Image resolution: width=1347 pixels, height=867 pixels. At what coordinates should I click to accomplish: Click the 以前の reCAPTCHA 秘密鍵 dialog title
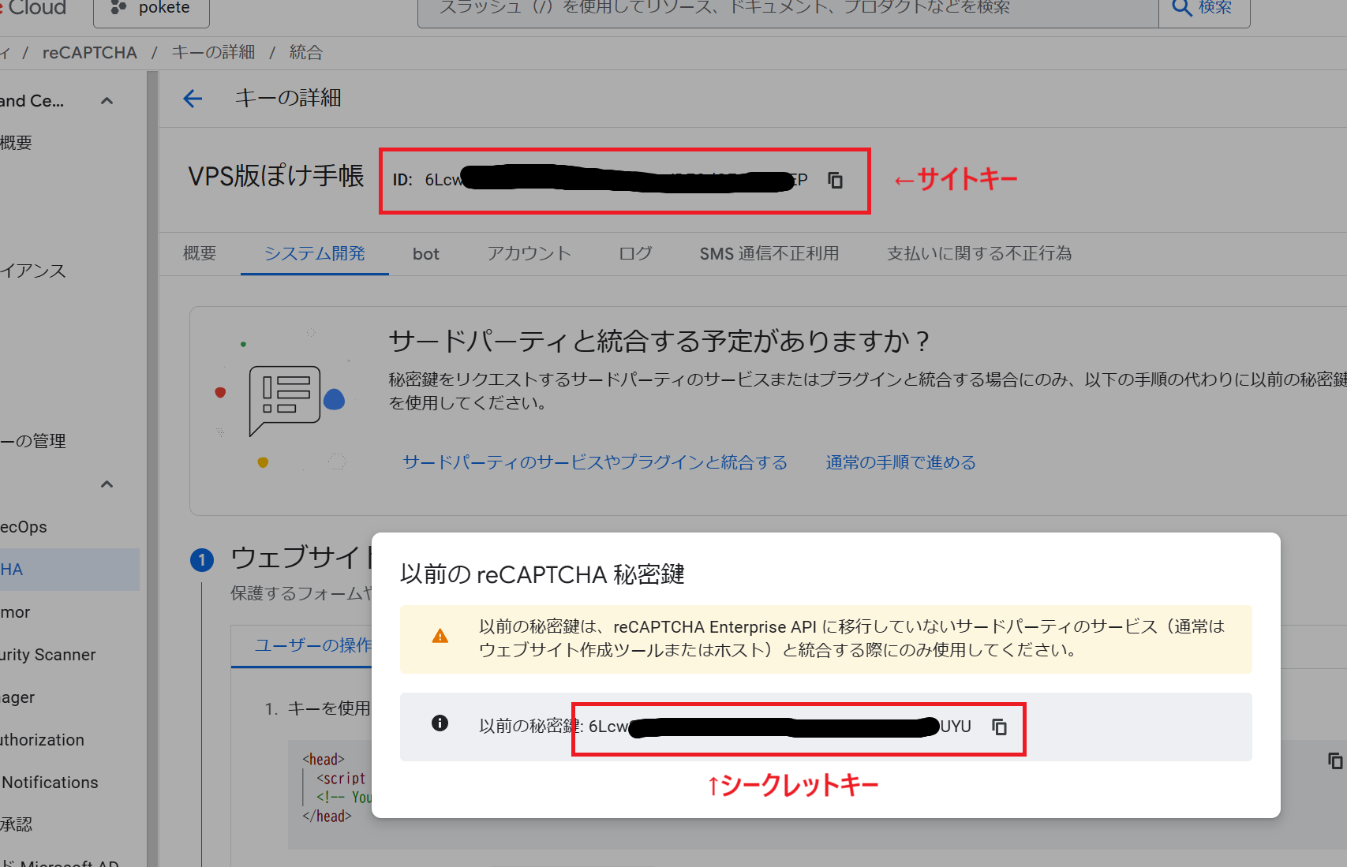coord(543,574)
